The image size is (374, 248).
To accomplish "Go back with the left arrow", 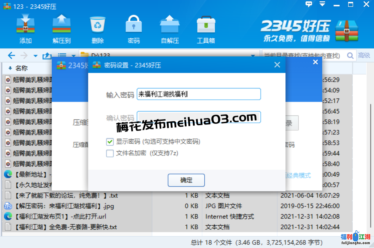I will [11, 55].
